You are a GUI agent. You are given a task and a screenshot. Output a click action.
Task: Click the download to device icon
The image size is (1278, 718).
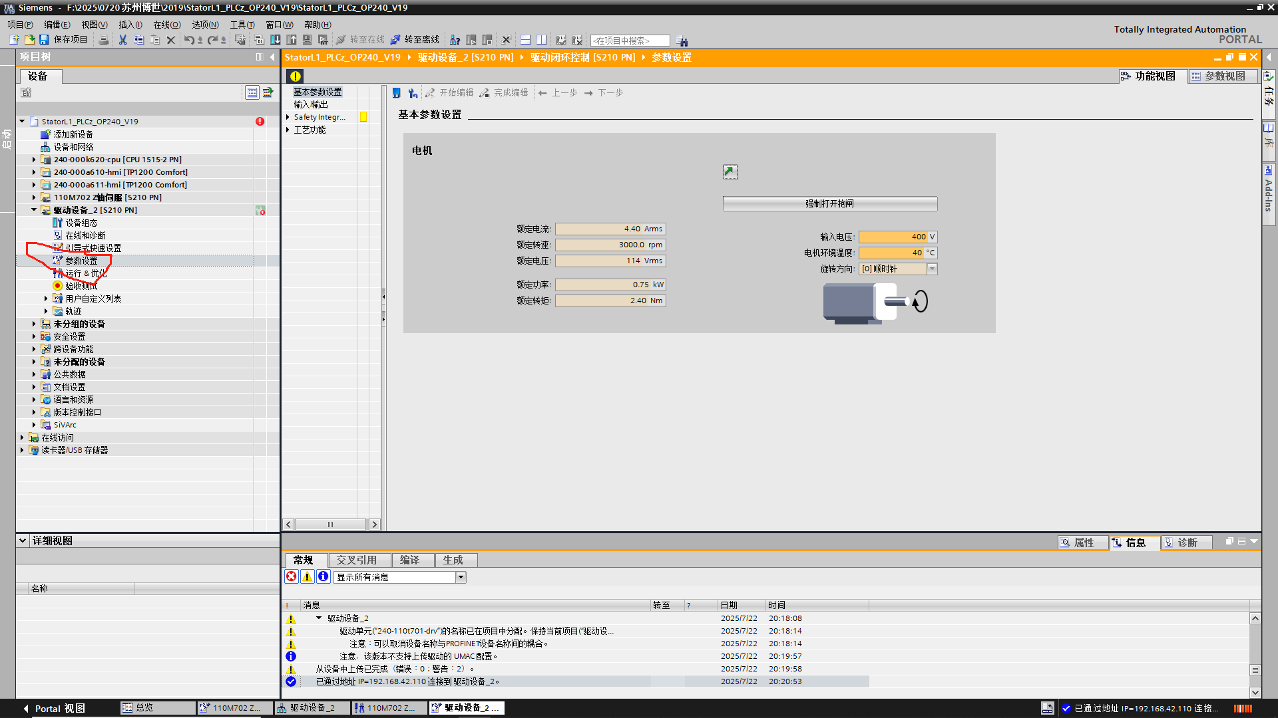(275, 40)
